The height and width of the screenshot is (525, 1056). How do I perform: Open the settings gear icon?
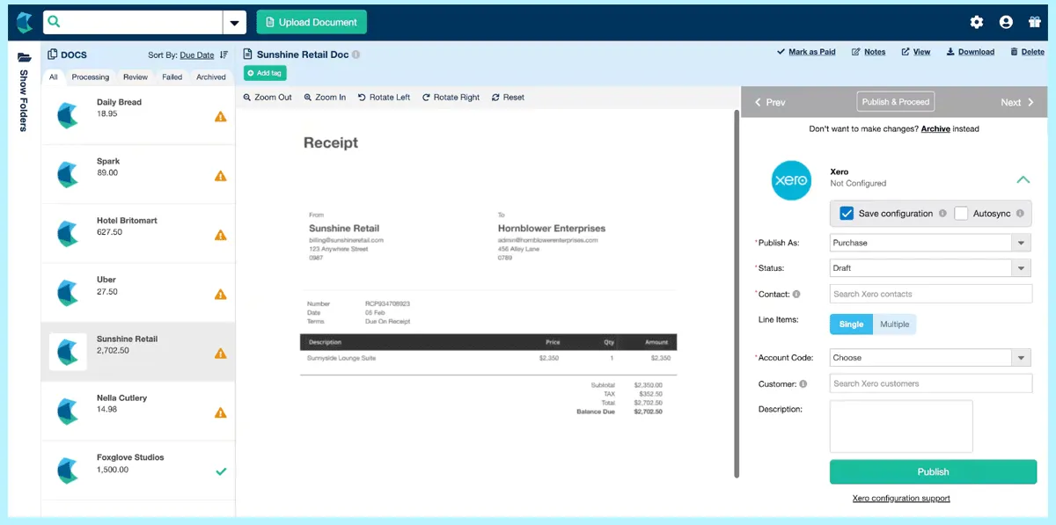pos(976,21)
